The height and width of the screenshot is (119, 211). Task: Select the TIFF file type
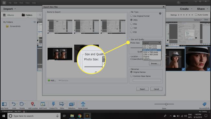[131, 28]
